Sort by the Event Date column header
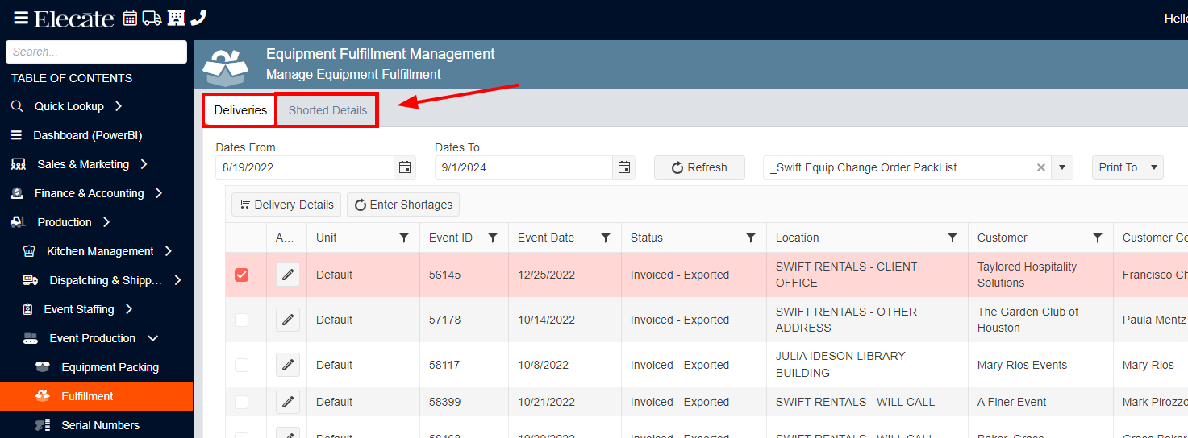This screenshot has width=1188, height=438. (x=546, y=238)
